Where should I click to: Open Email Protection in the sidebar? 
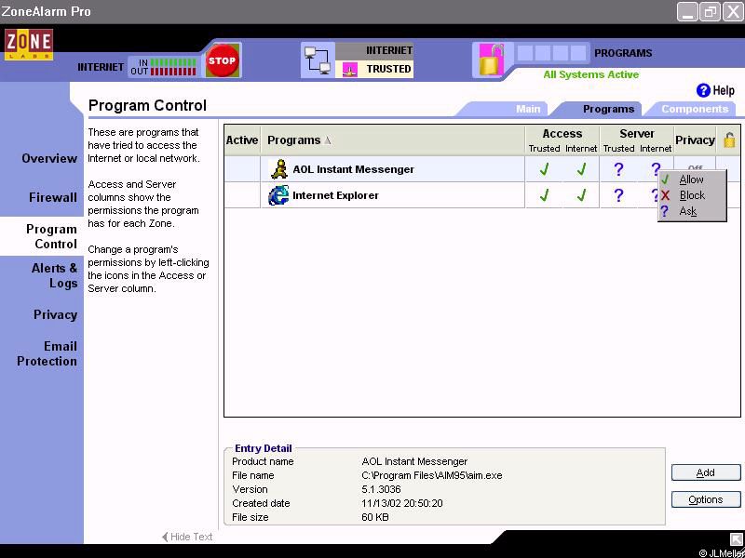click(47, 353)
